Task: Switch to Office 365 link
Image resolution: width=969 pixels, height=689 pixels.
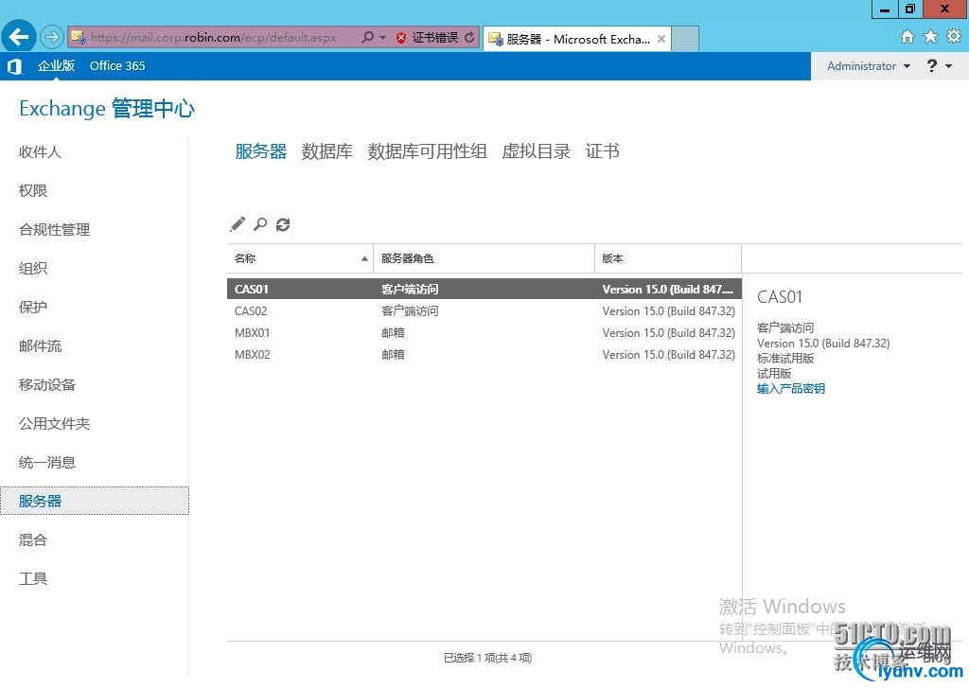Action: coord(117,65)
